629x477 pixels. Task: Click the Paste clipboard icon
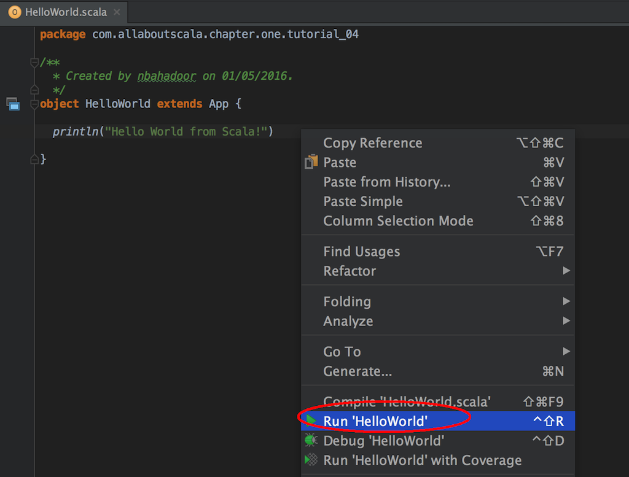tap(311, 162)
